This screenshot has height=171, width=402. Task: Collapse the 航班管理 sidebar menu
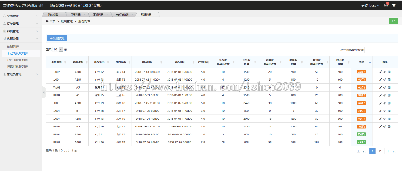[x=21, y=39]
